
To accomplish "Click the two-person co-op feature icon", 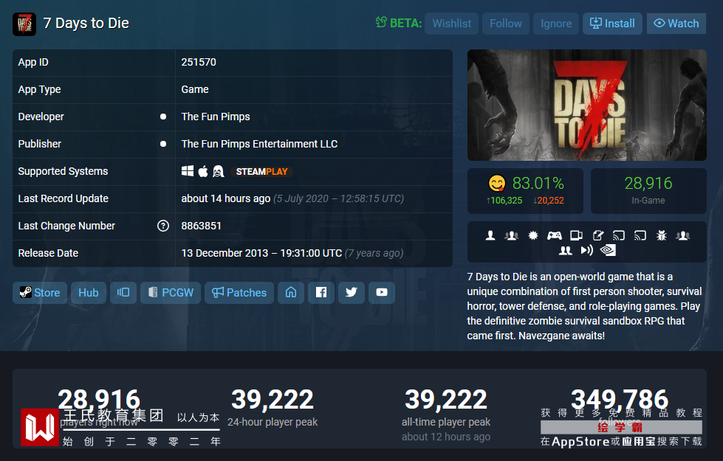I will click(x=565, y=251).
